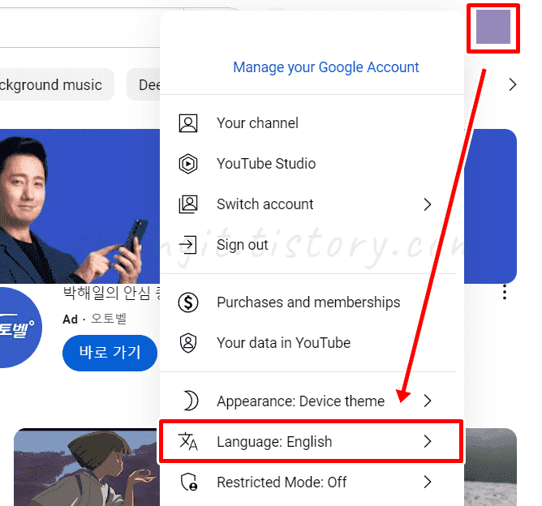542x506 pixels.
Task: Click the Restricted Mode shield lock icon
Action: [x=189, y=482]
